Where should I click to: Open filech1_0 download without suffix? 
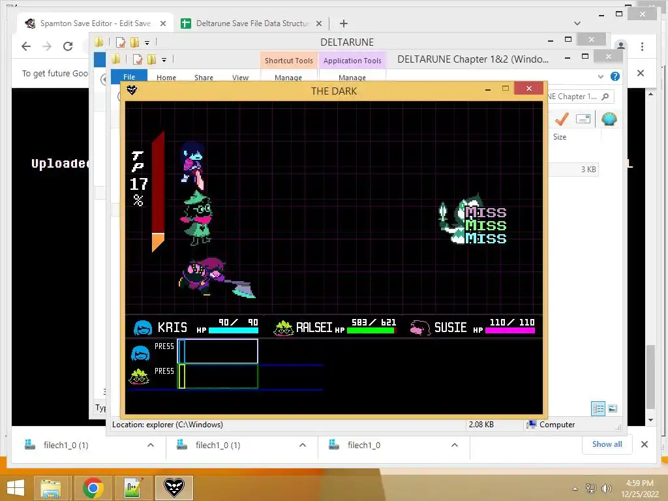pos(364,445)
